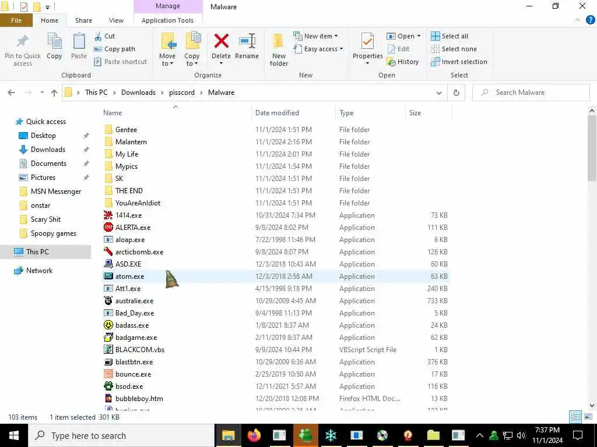The width and height of the screenshot is (597, 447).
Task: Show hidden system tray icons chevron
Action: click(480, 435)
